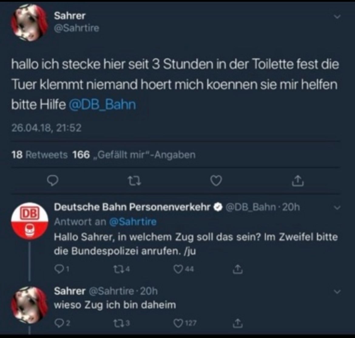The width and height of the screenshot is (355, 338).
Task: View the 18 Retweets list
Action: (x=39, y=155)
